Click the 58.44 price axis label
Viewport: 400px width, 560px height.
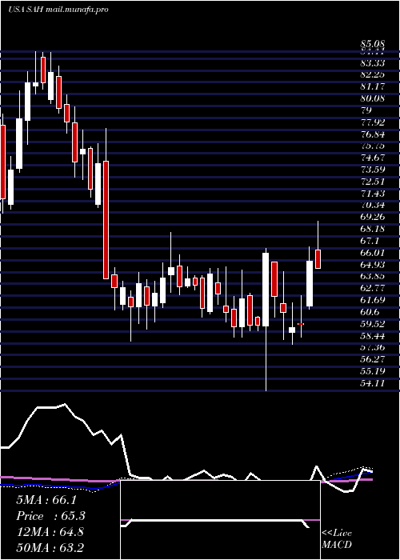(373, 335)
